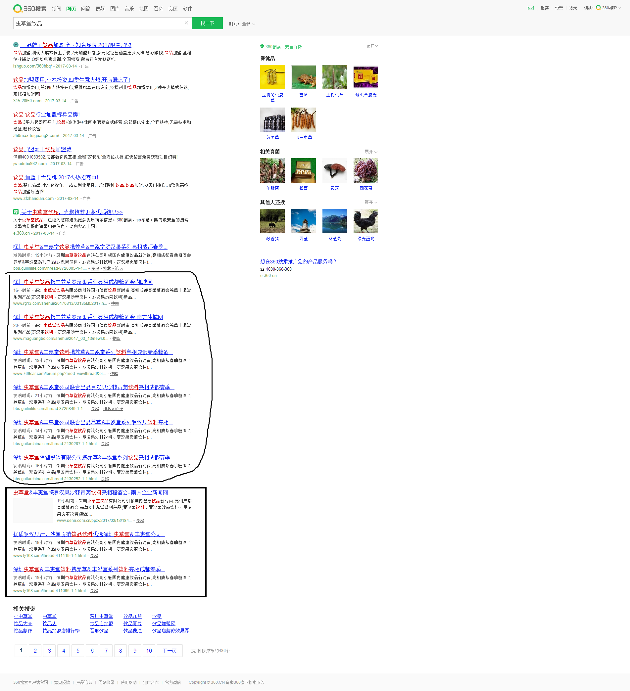Viewport: 630px width, 691px height.
Task: Click related search 饮品加盟店排行榜
Action: click(x=61, y=631)
